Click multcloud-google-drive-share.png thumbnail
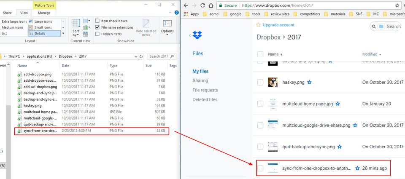Image resolution: width=405 pixels, height=179 pixels. 273,125
